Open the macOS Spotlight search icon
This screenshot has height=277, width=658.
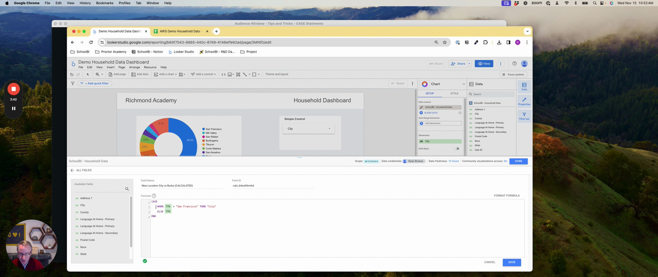point(594,3)
